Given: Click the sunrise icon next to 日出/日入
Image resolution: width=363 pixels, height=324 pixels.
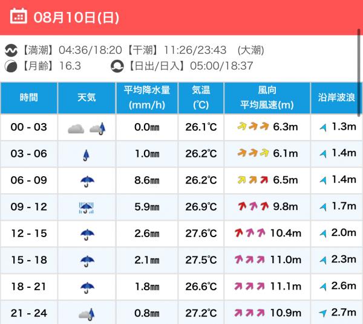Looking at the screenshot, I should tap(117, 66).
